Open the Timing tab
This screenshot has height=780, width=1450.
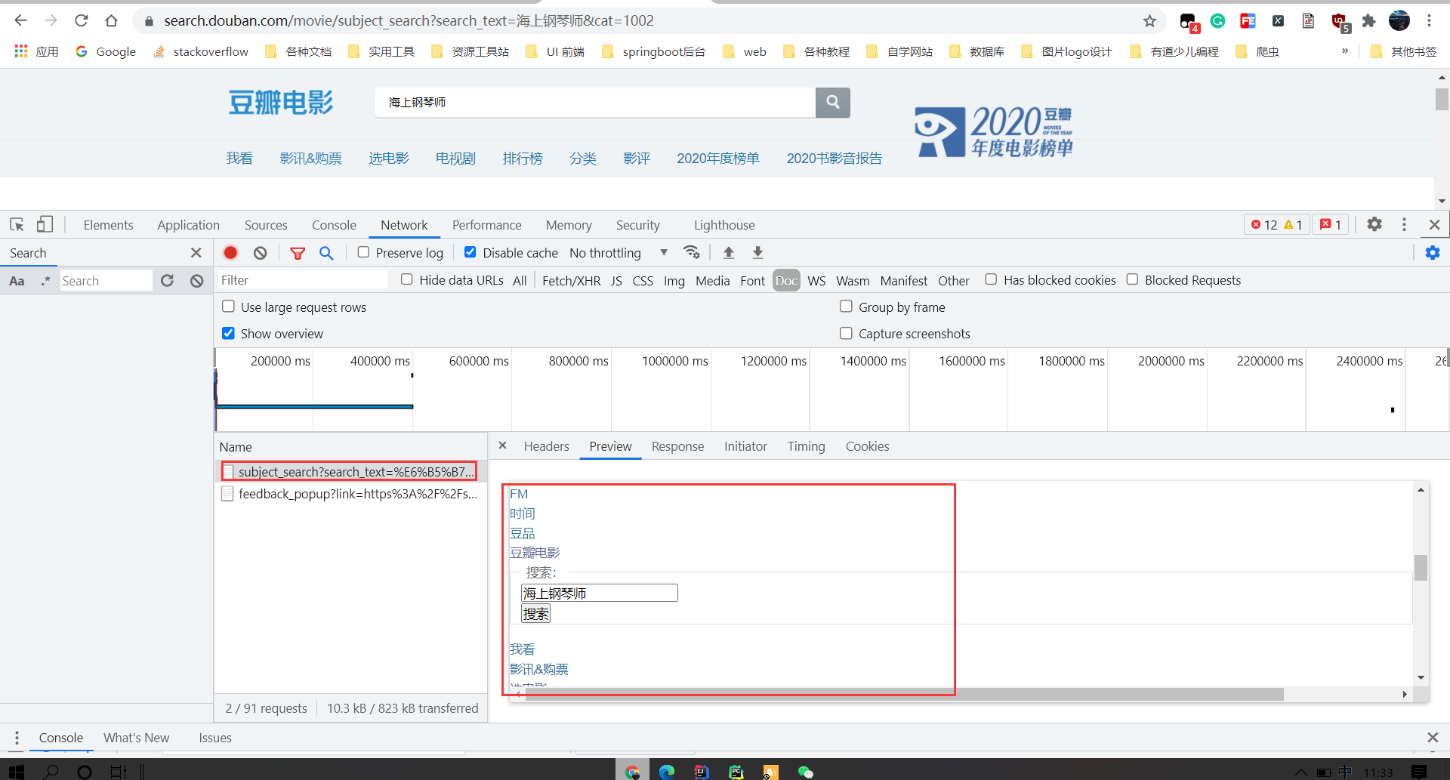pyautogui.click(x=806, y=446)
